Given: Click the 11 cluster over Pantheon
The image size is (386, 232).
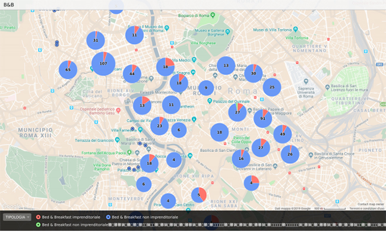Looking at the screenshot, I should point(171,105).
